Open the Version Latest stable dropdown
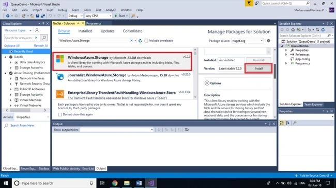Viewport: 336px width, 188px height. (x=231, y=69)
